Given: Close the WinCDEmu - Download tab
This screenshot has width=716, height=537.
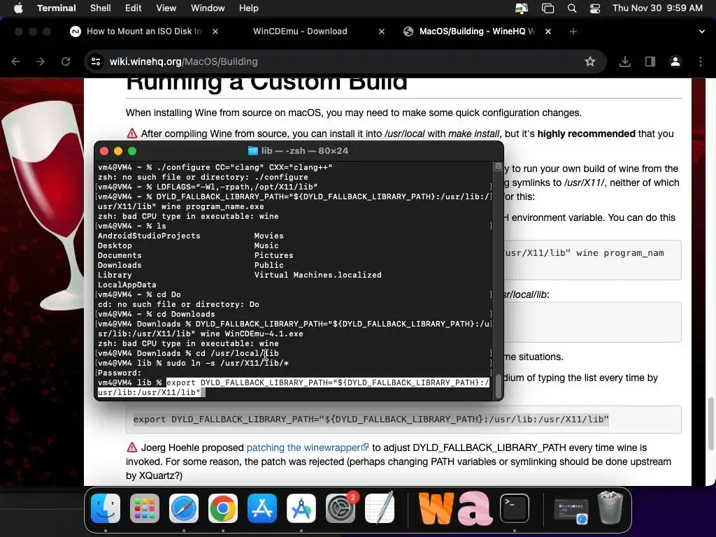Looking at the screenshot, I should [x=382, y=31].
